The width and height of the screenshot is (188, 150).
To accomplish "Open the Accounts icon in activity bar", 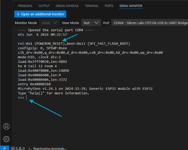I will click(x=6, y=126).
